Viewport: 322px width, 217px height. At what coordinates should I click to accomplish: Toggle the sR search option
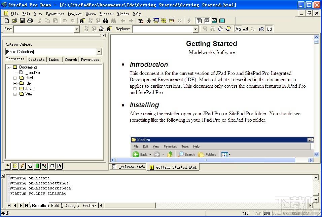[x=261, y=29]
